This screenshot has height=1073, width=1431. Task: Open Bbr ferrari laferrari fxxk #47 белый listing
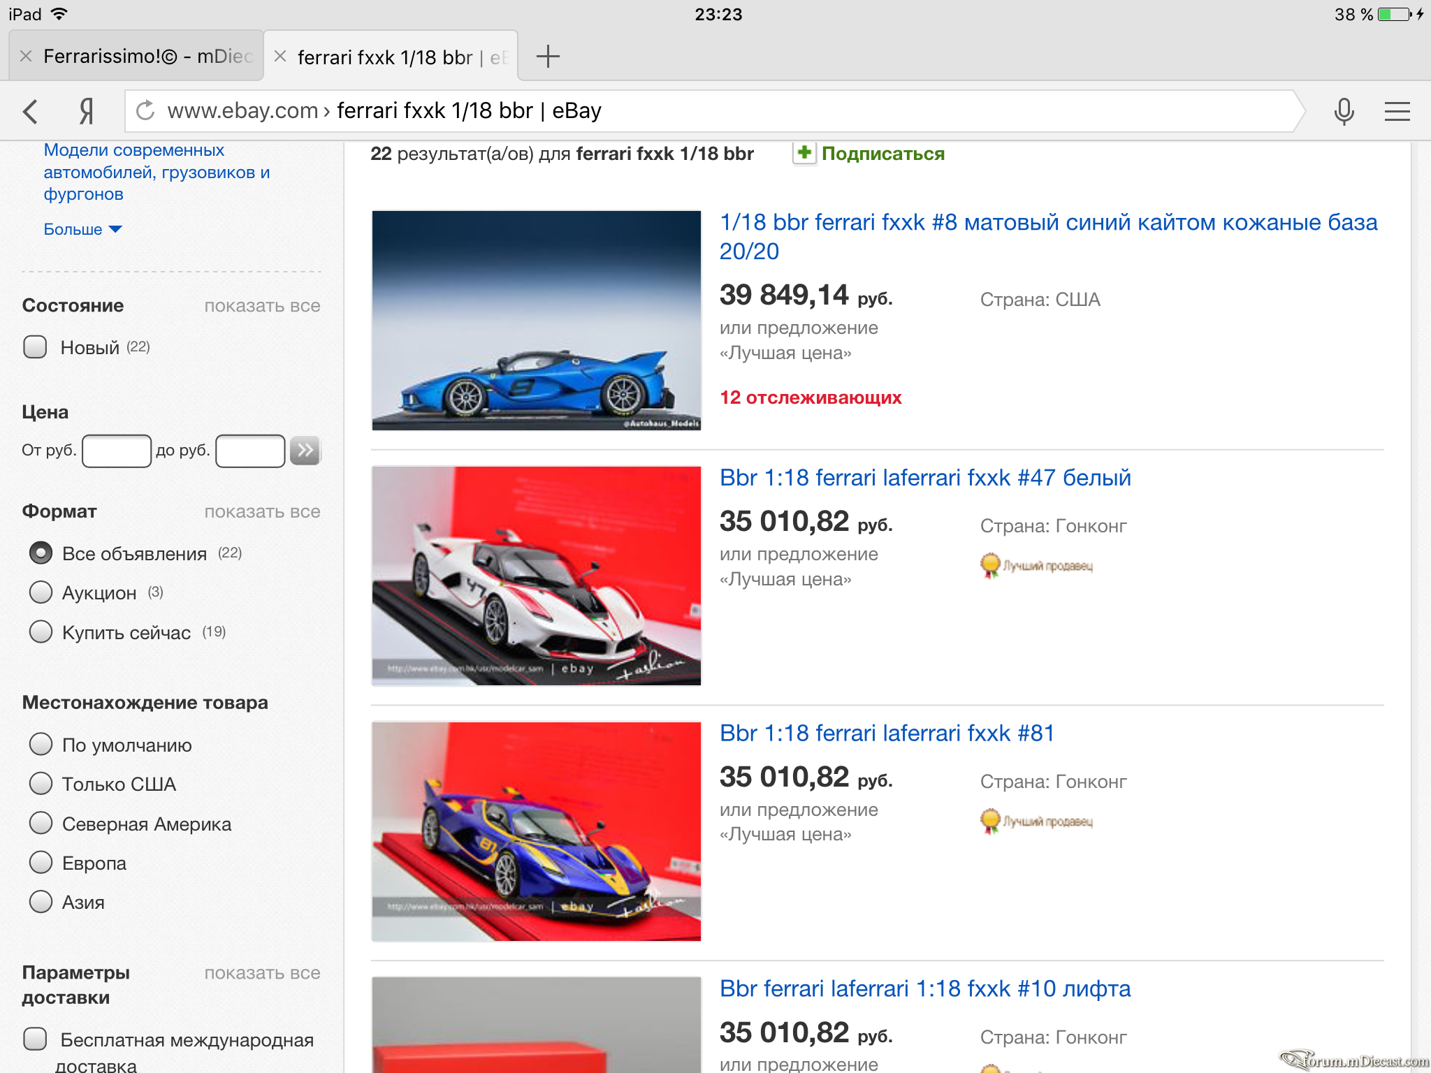tap(925, 478)
